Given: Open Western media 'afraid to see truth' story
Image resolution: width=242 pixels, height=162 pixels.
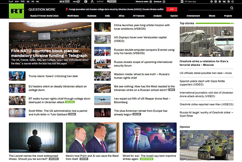Looking at the screenshot, I should (142, 76).
